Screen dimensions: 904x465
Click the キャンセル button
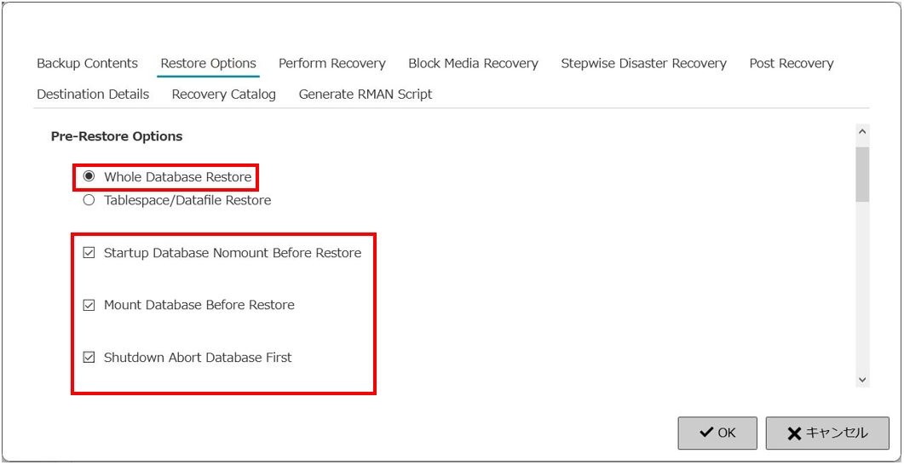pyautogui.click(x=827, y=433)
